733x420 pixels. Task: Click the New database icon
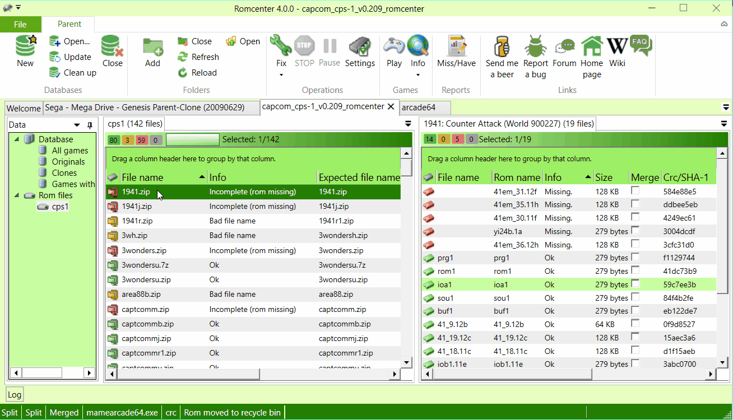pos(25,45)
